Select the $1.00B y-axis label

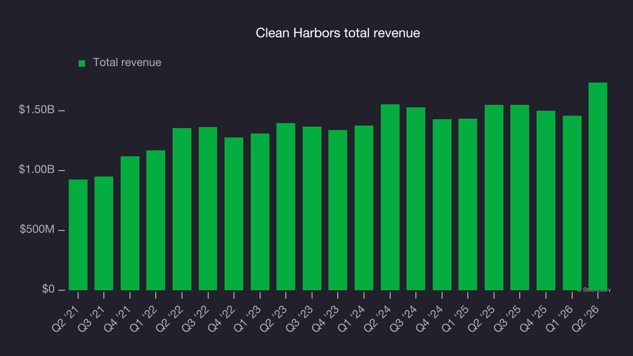[37, 170]
